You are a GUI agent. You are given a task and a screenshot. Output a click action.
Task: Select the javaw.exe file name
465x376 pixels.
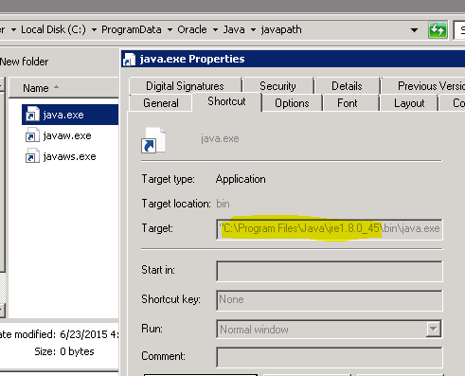click(67, 135)
